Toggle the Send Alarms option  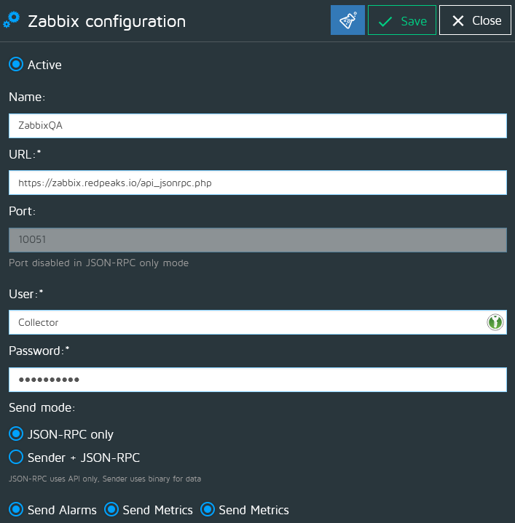pyautogui.click(x=16, y=510)
